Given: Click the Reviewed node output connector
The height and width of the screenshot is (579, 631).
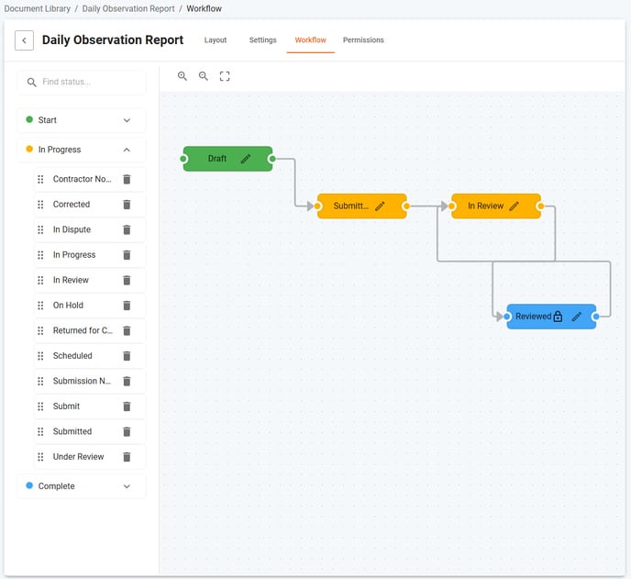Looking at the screenshot, I should point(596,317).
